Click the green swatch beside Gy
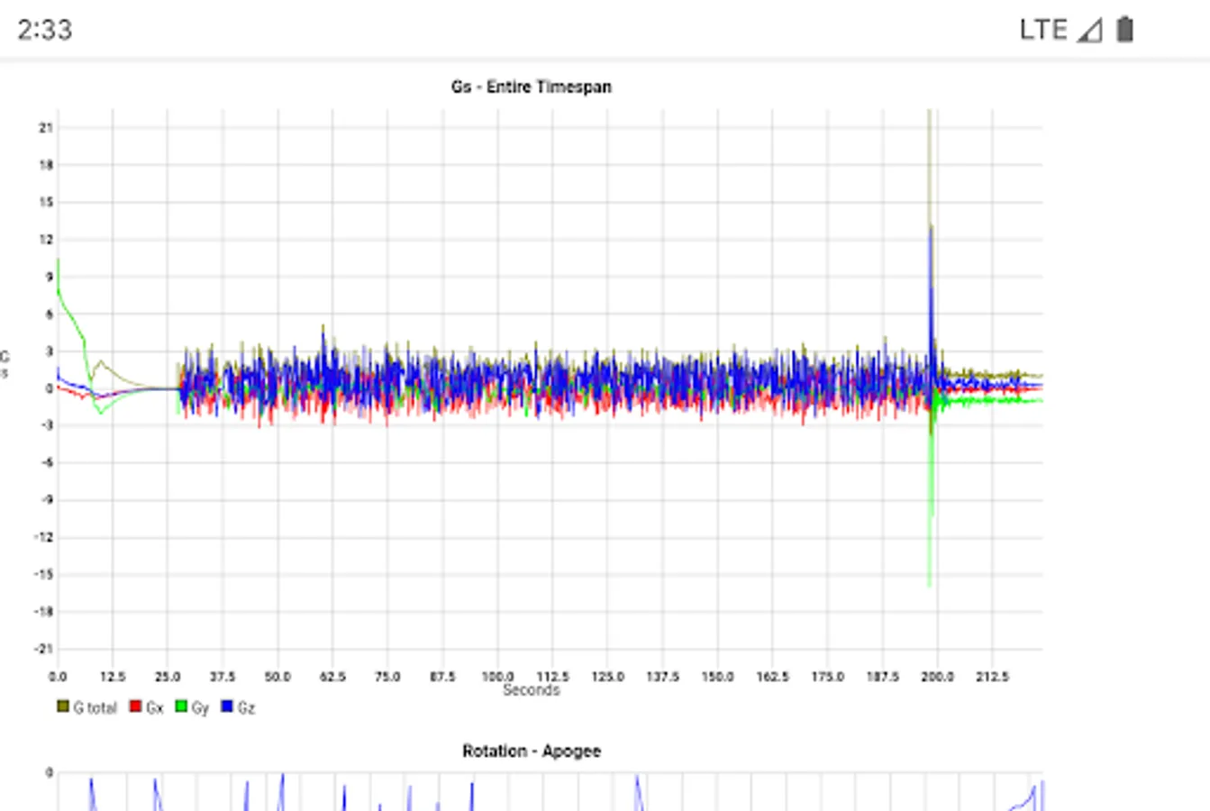The width and height of the screenshot is (1210, 811). tap(181, 706)
